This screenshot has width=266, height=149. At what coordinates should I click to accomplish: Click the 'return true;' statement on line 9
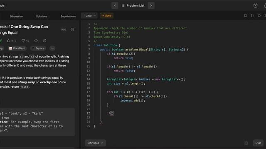[x=123, y=58]
